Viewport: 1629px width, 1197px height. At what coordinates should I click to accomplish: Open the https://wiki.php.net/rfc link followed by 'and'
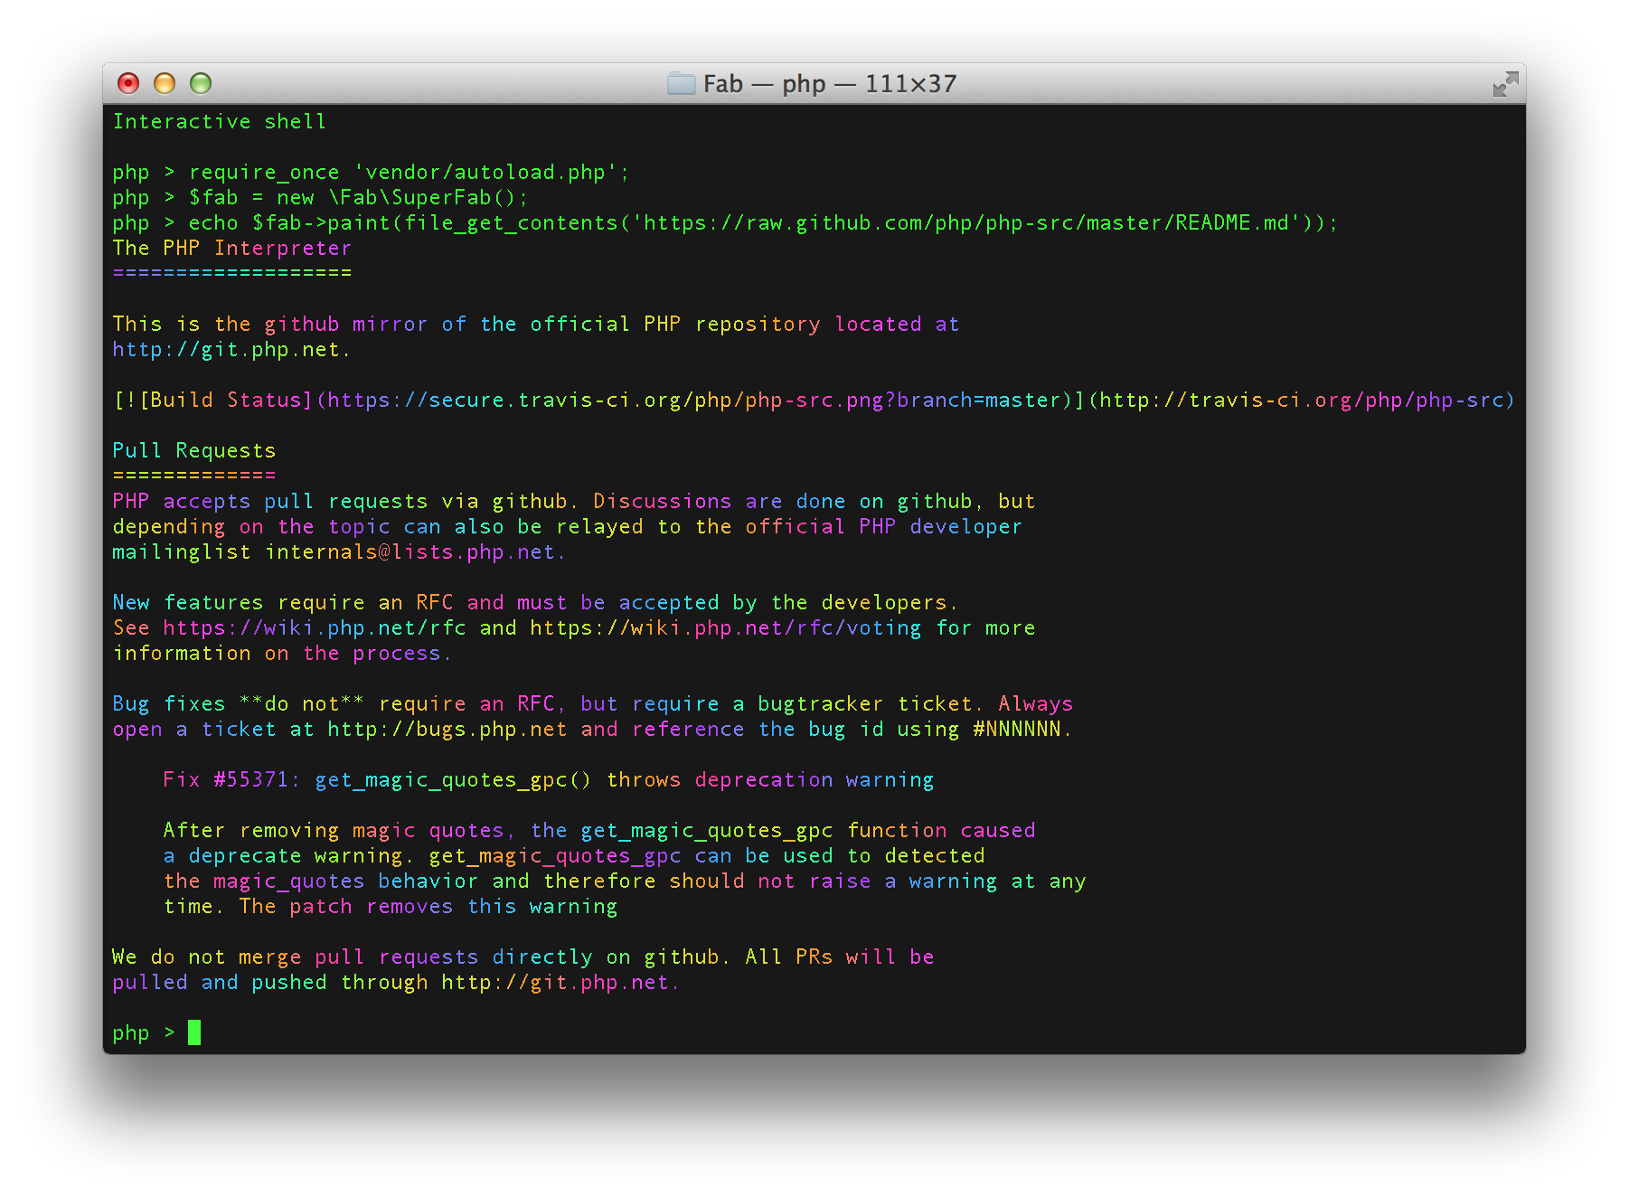(315, 628)
